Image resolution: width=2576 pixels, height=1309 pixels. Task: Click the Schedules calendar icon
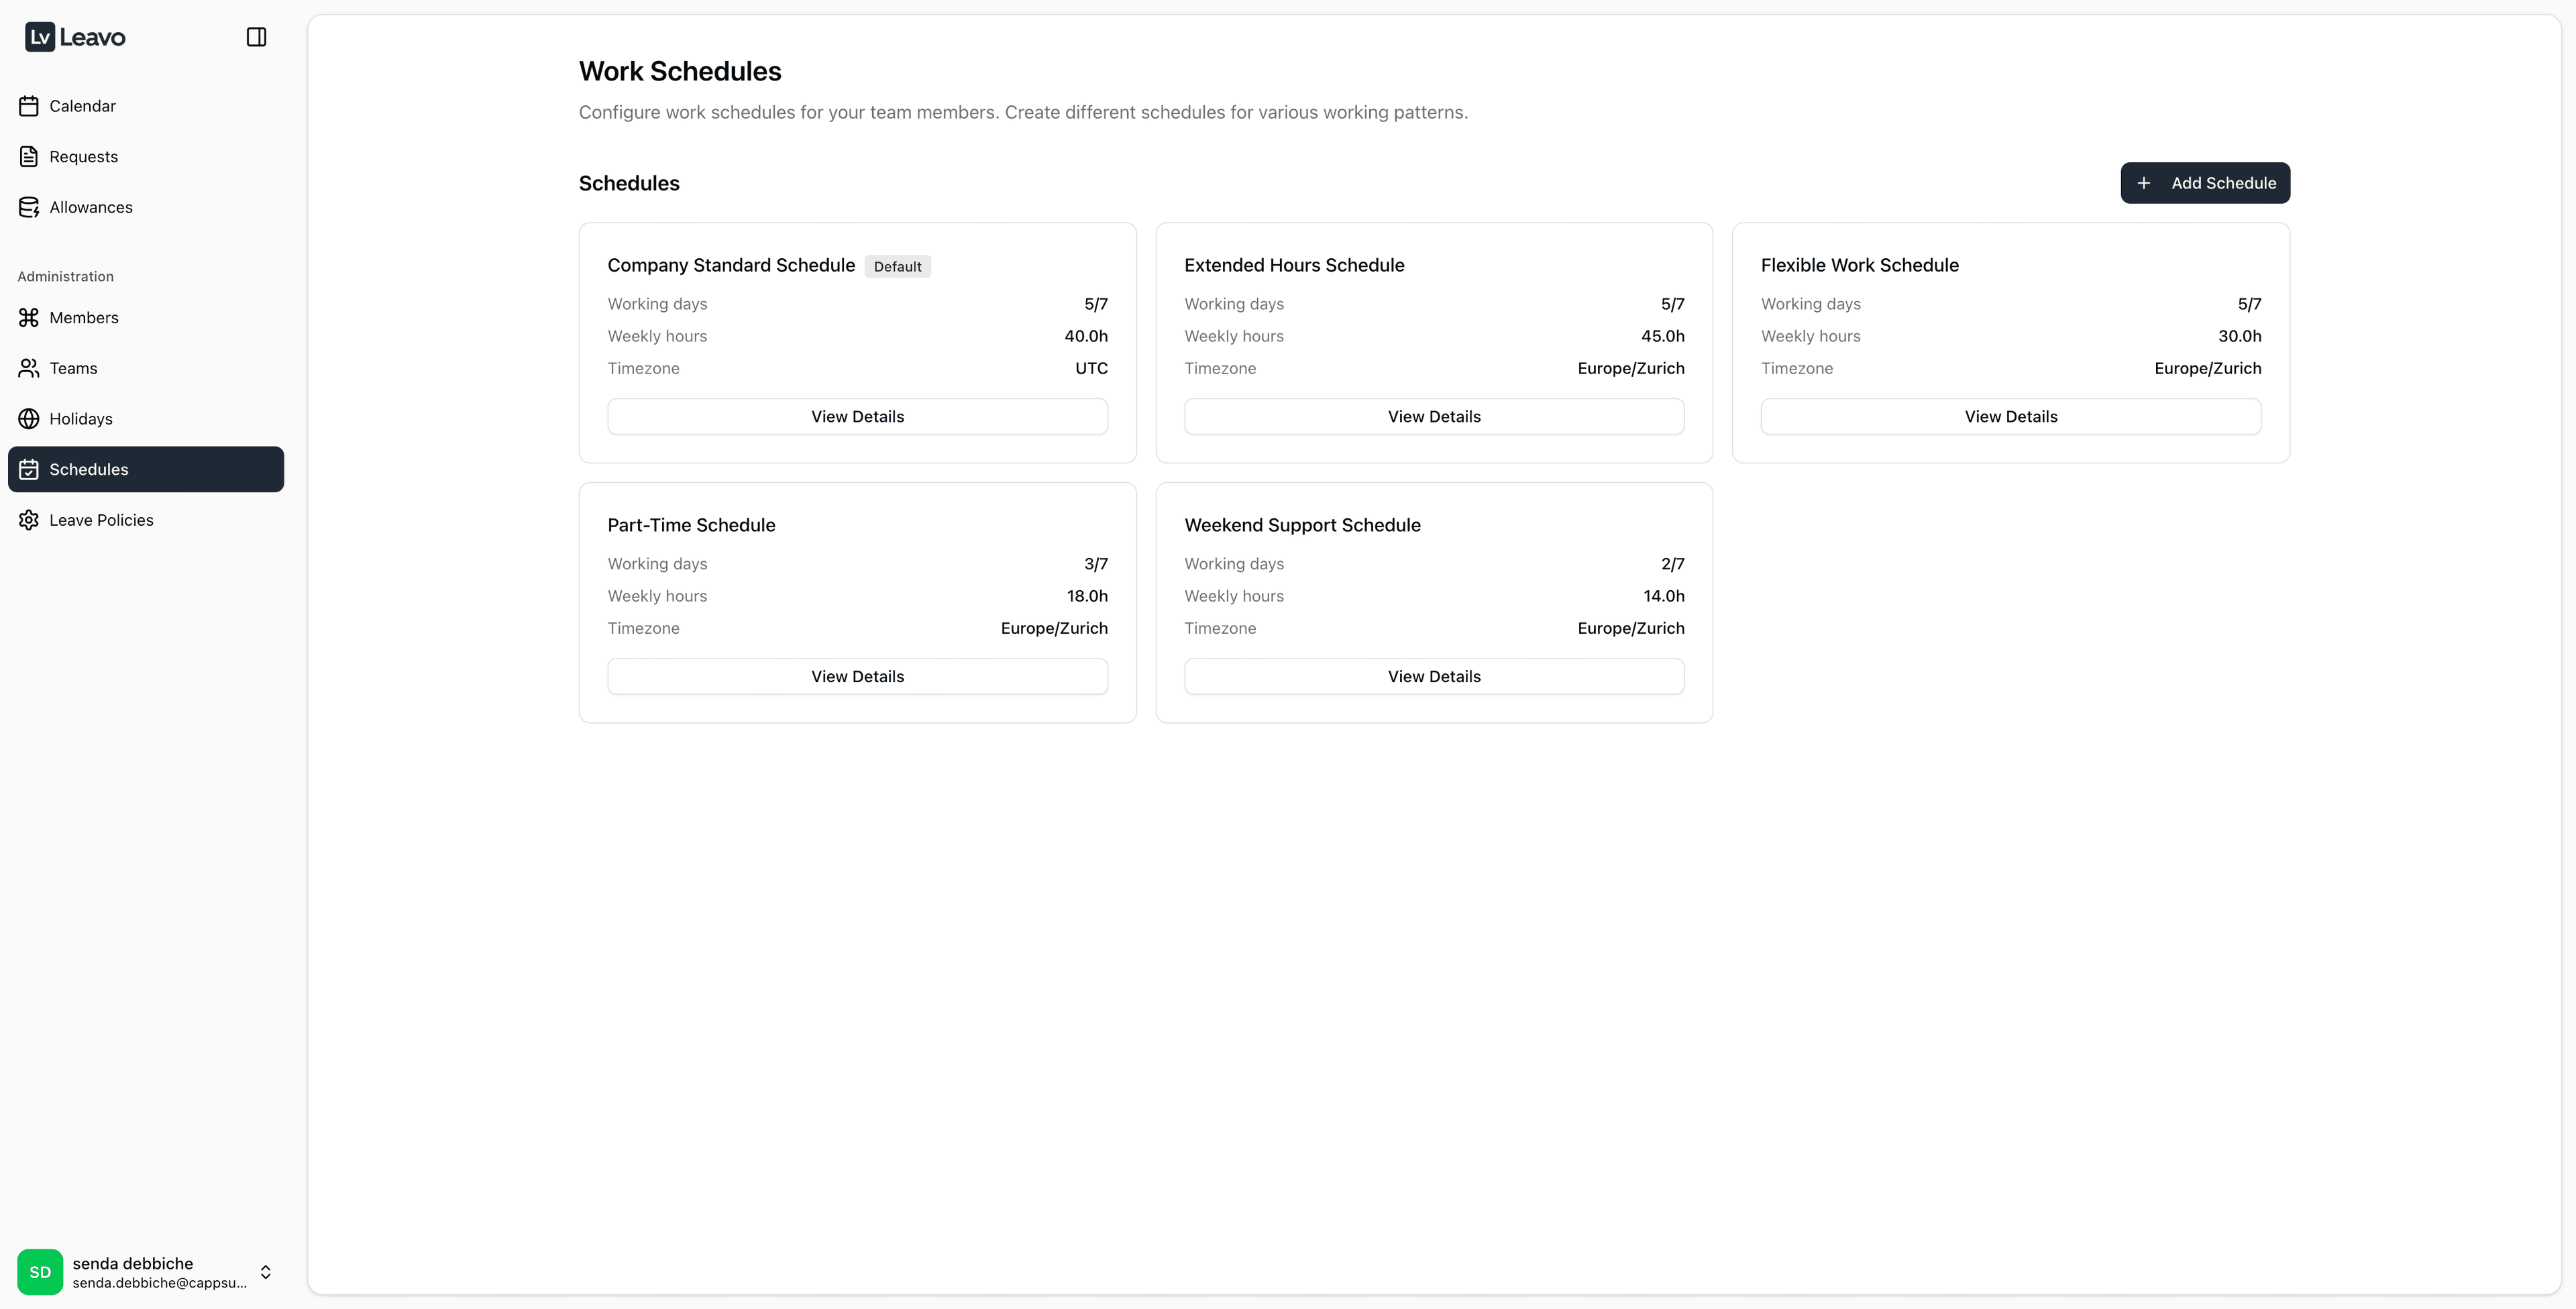point(30,469)
